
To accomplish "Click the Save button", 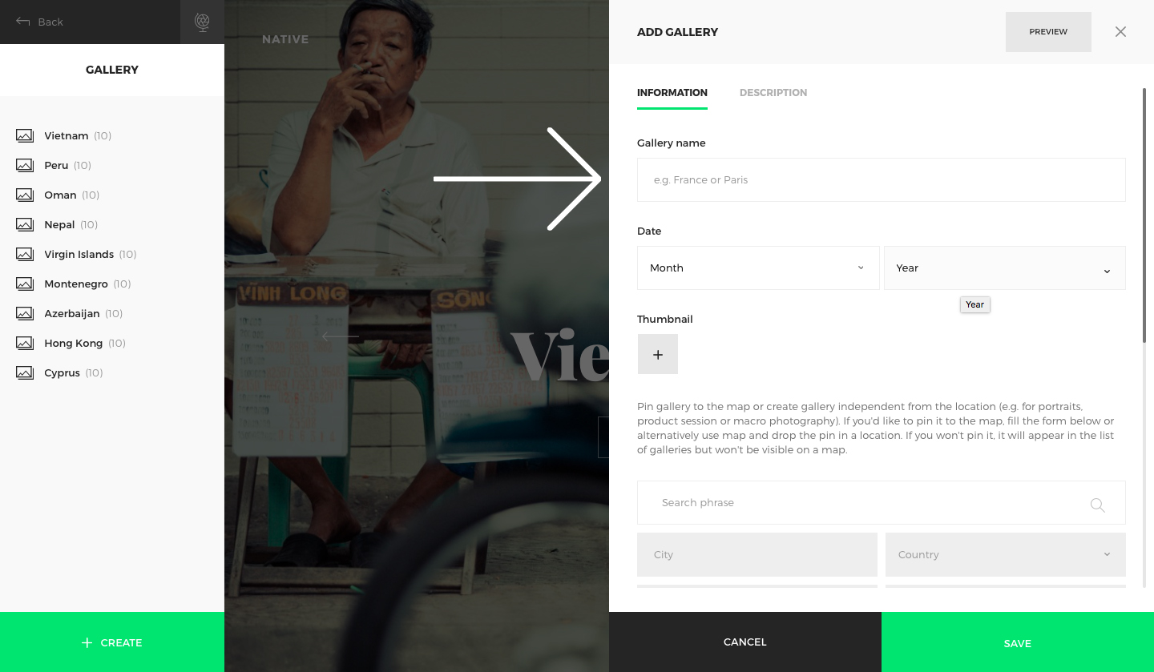I will click(1018, 642).
